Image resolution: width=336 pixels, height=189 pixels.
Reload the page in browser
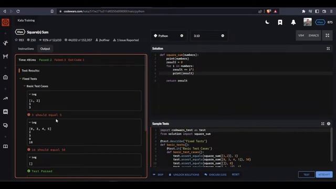18,11
